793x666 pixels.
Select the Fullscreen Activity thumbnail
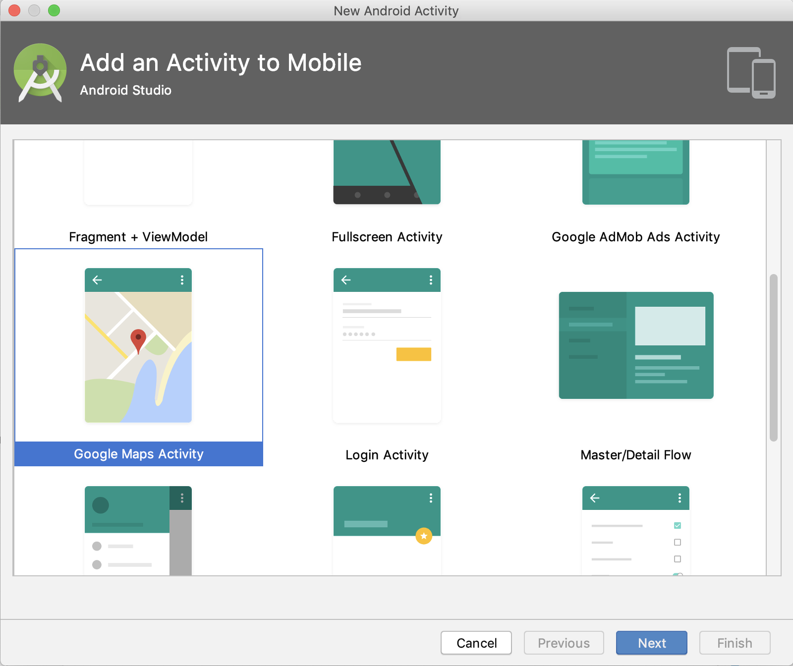click(387, 172)
